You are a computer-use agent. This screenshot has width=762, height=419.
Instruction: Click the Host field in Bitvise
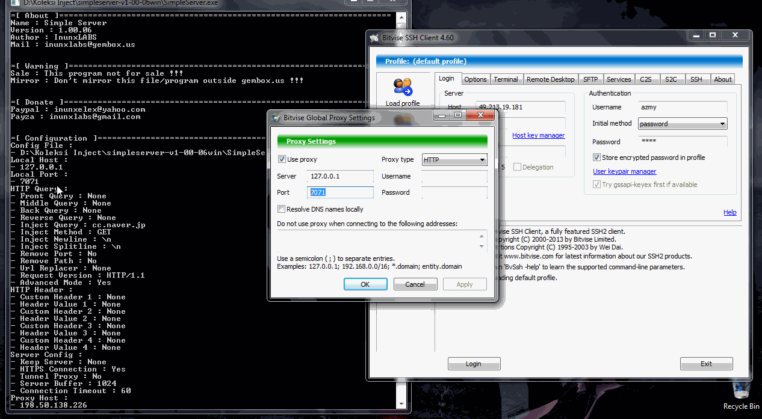pos(521,107)
